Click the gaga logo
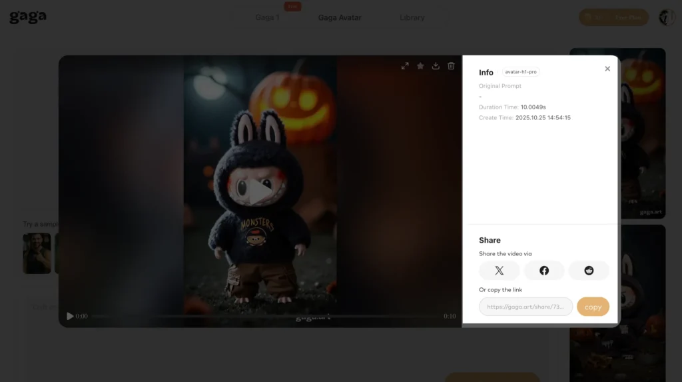The width and height of the screenshot is (682, 382). 28,17
